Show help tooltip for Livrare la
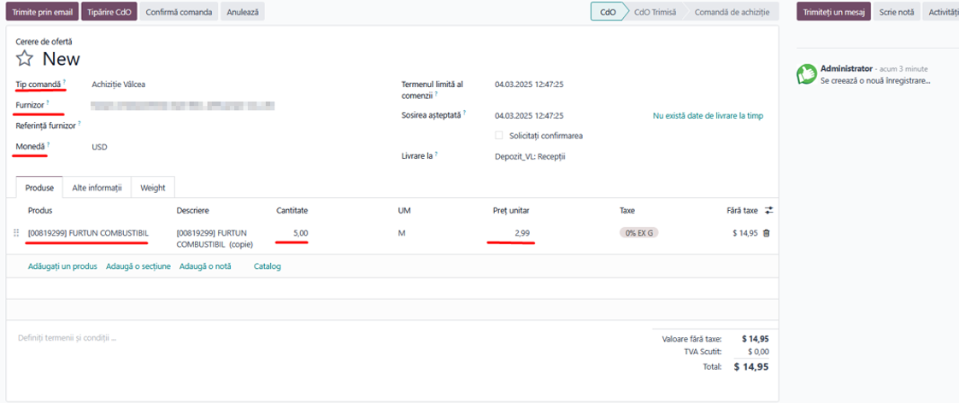Screen dimensions: 959x403 (437, 154)
